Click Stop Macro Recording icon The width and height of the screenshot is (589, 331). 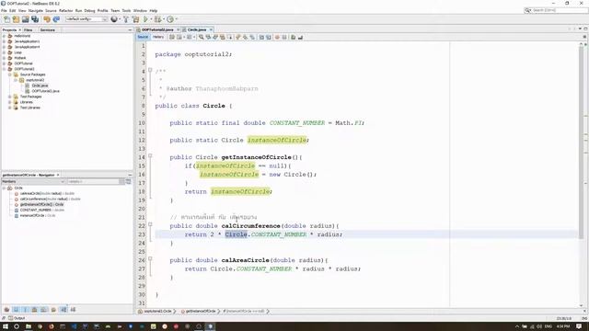click(x=284, y=37)
